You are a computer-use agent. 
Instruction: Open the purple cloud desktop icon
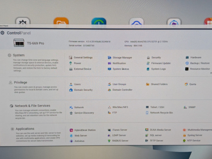click(x=174, y=22)
